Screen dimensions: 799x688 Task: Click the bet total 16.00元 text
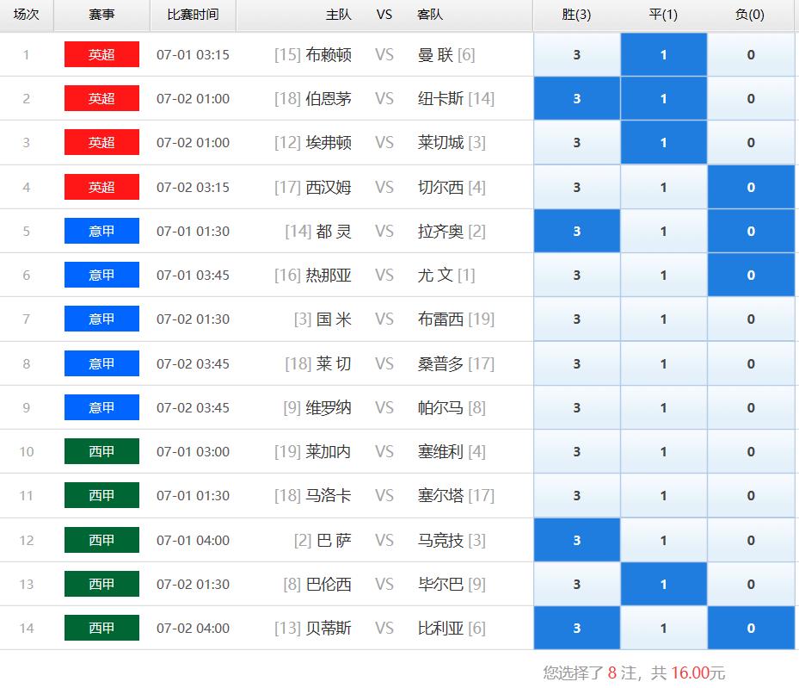698,673
